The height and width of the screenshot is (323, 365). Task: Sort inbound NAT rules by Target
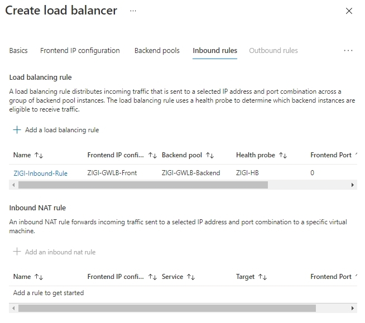251,277
